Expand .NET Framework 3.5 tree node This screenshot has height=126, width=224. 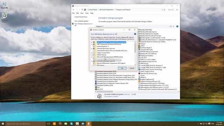coord(92,42)
